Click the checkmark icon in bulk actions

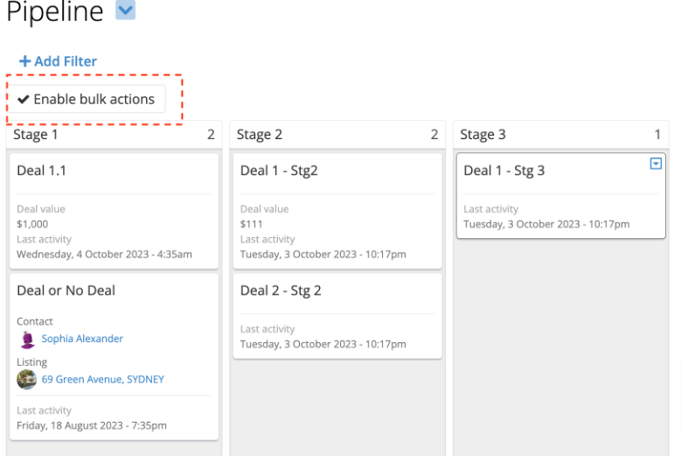(24, 99)
